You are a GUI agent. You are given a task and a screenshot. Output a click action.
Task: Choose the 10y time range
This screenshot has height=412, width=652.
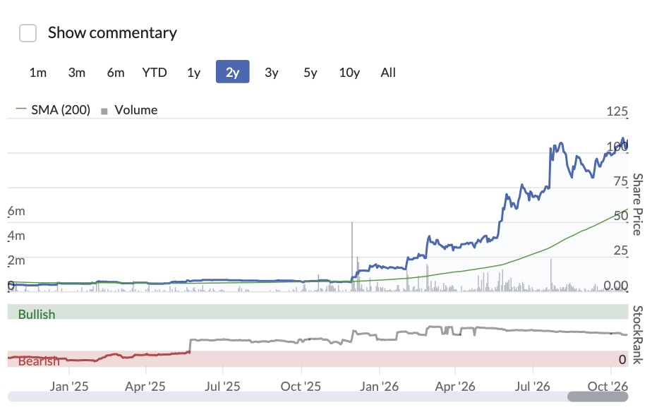coord(349,73)
